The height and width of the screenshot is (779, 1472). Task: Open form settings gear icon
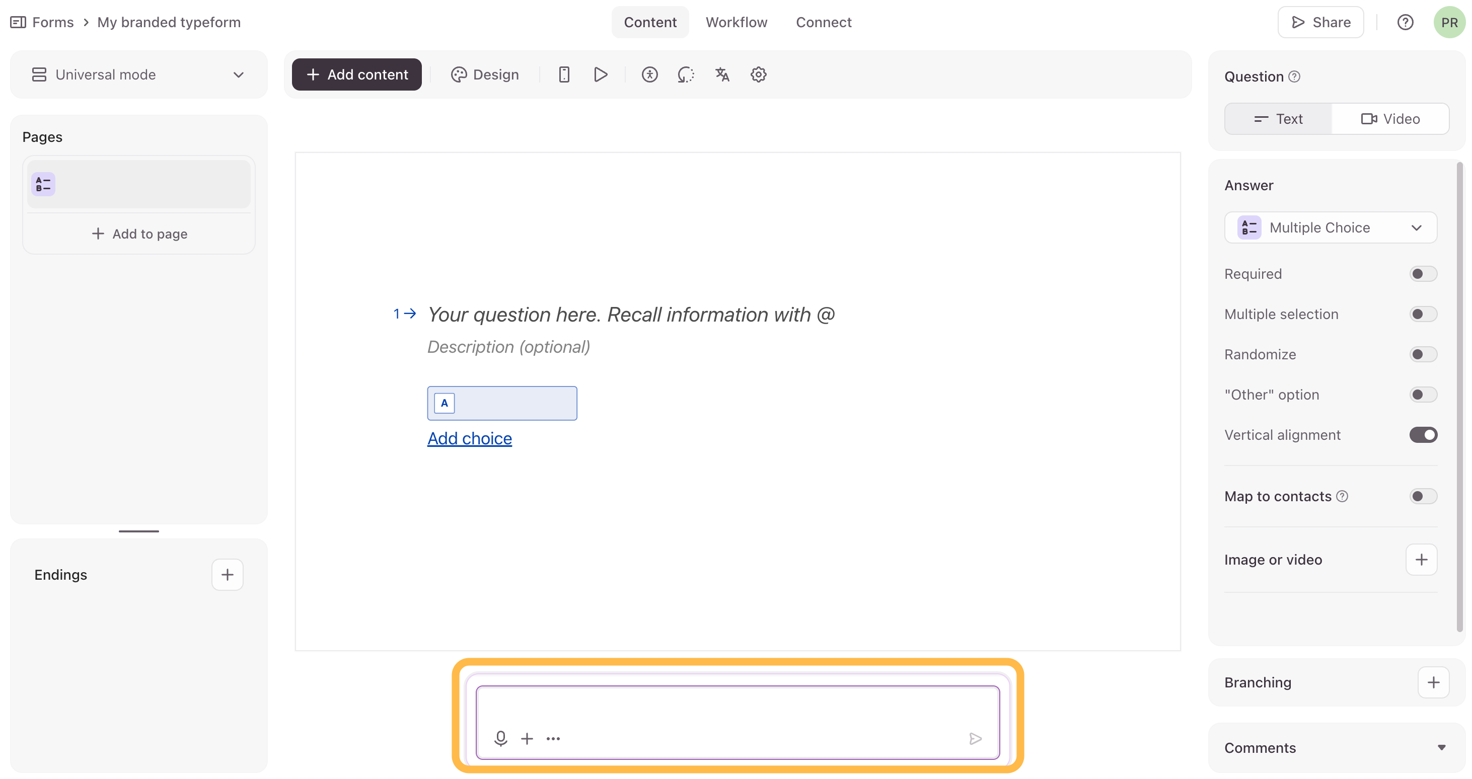coord(758,75)
